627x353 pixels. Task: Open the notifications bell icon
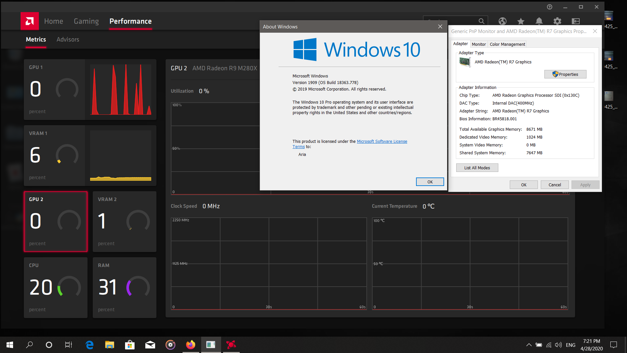pos(539,21)
